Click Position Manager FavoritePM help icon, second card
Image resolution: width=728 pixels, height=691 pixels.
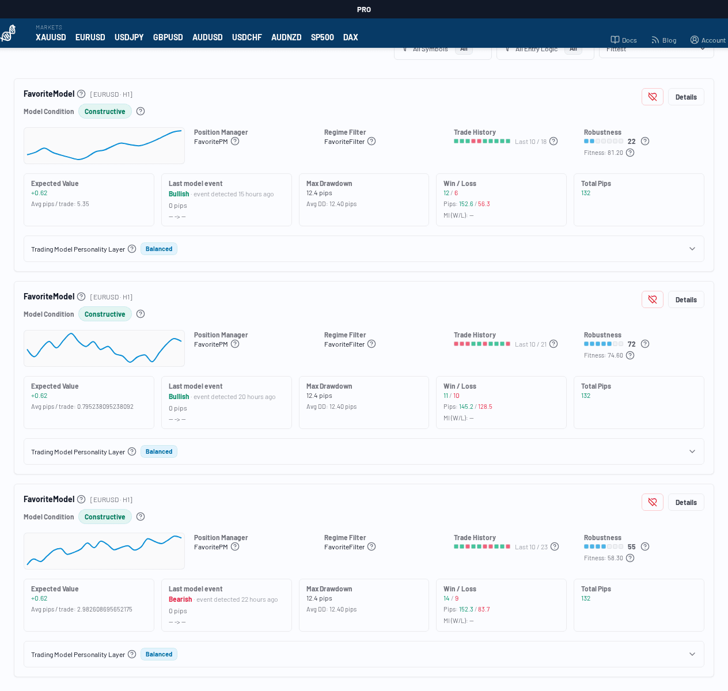(235, 344)
